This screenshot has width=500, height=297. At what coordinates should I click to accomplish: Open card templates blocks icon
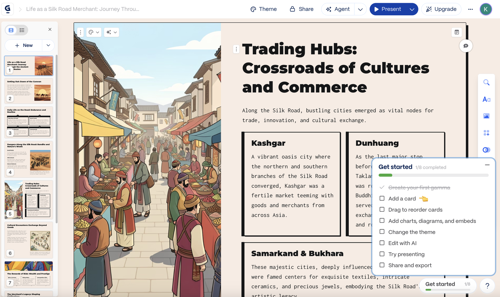point(486,133)
